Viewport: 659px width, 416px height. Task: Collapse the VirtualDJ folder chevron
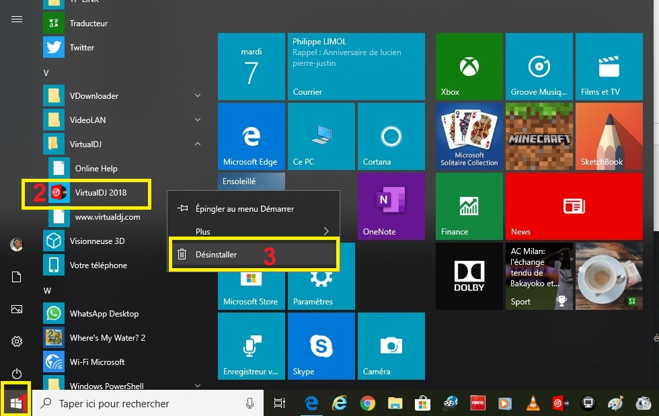point(198,144)
